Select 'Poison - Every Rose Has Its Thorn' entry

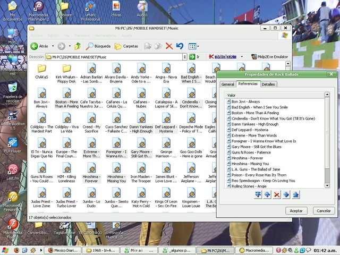(x=257, y=175)
